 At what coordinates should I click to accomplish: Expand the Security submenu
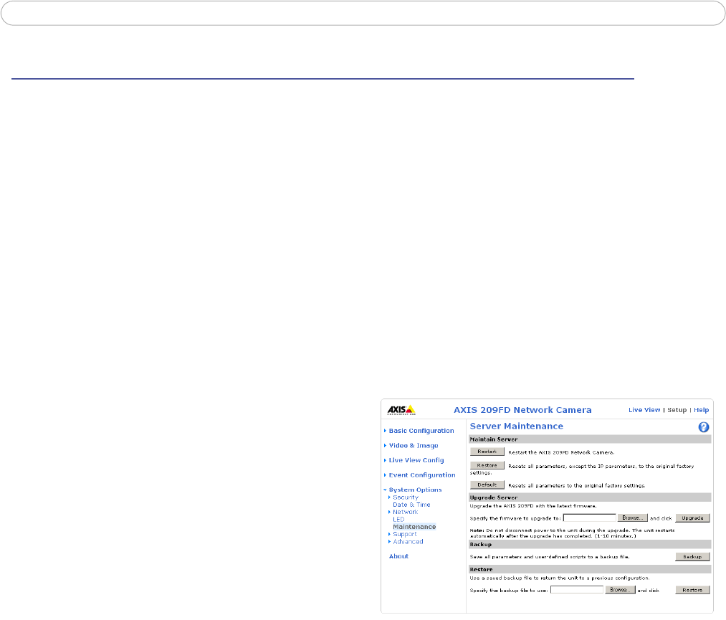(x=405, y=497)
